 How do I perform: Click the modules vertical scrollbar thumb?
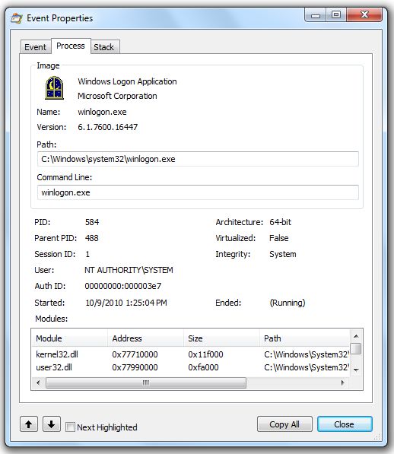(357, 348)
